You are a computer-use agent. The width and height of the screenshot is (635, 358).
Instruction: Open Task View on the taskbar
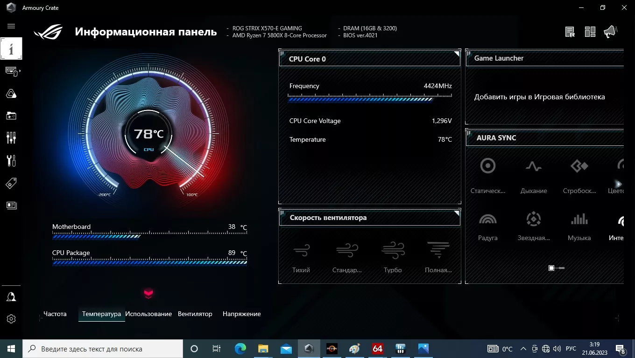coord(217,349)
